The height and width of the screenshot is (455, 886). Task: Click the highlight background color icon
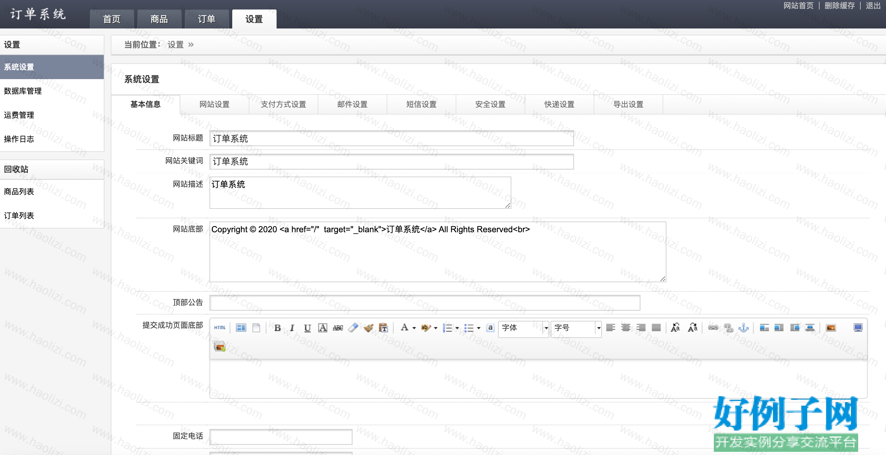(426, 328)
